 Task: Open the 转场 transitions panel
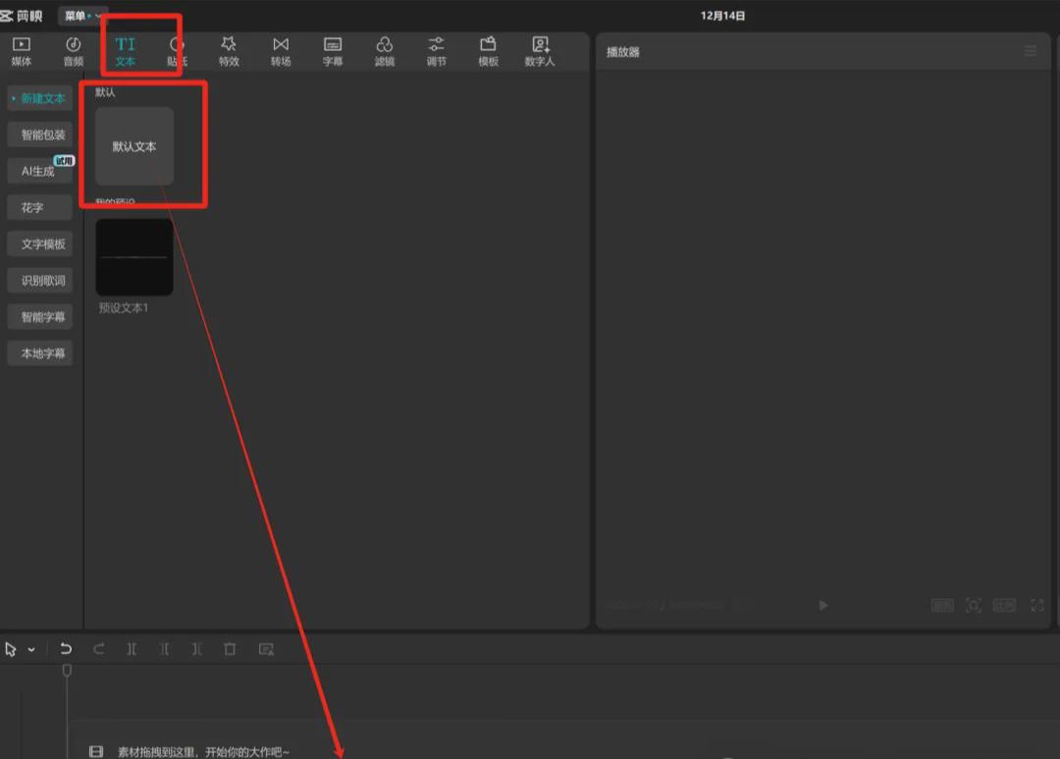coord(281,51)
